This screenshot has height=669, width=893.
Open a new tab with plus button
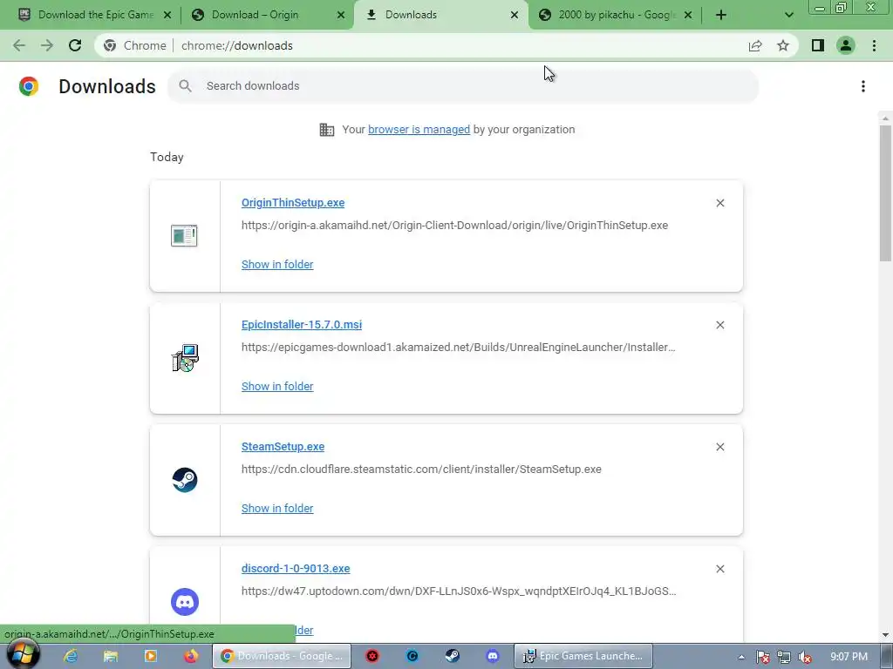(721, 15)
